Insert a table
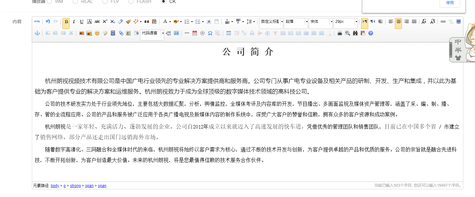This screenshot has height=197, width=475. (228, 33)
